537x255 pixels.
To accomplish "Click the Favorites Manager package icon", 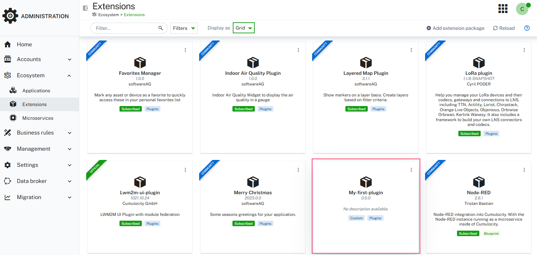I will tap(140, 62).
